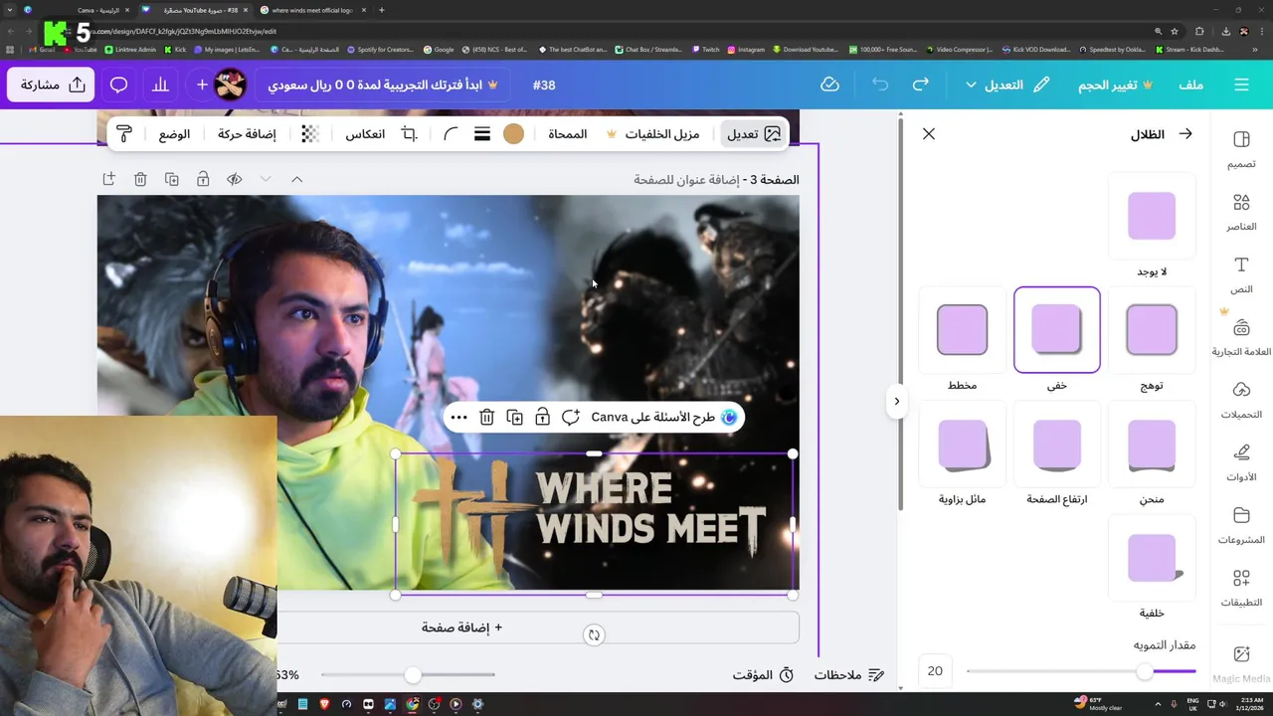Screen dimensions: 1273x716
Task: Click the تعديل image edit button
Action: (x=753, y=134)
